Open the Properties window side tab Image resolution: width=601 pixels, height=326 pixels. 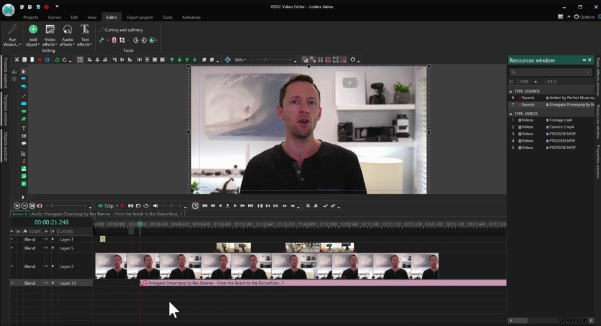point(597,161)
